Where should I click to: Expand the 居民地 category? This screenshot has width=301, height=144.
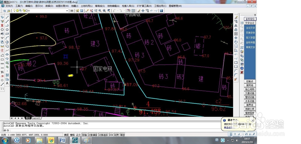point(250,85)
